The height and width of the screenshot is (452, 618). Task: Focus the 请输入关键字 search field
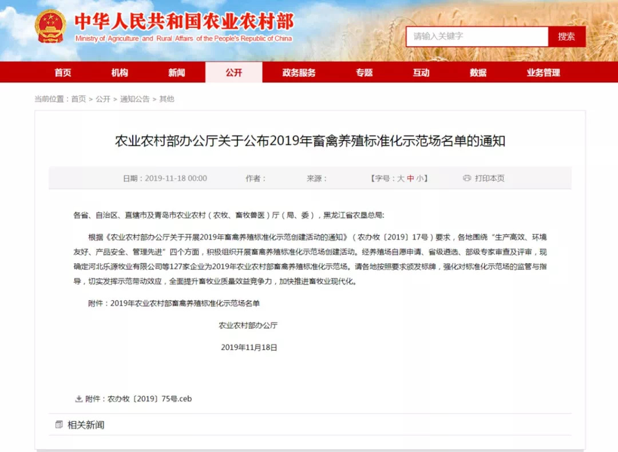click(477, 37)
